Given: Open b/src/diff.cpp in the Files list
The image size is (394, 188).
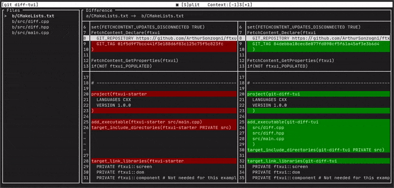Looking at the screenshot, I should tap(31, 22).
